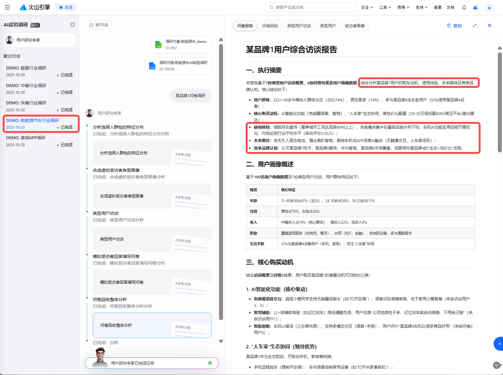Click the 总览 overview button
Screen dimensions: 503x375
click(x=66, y=7)
